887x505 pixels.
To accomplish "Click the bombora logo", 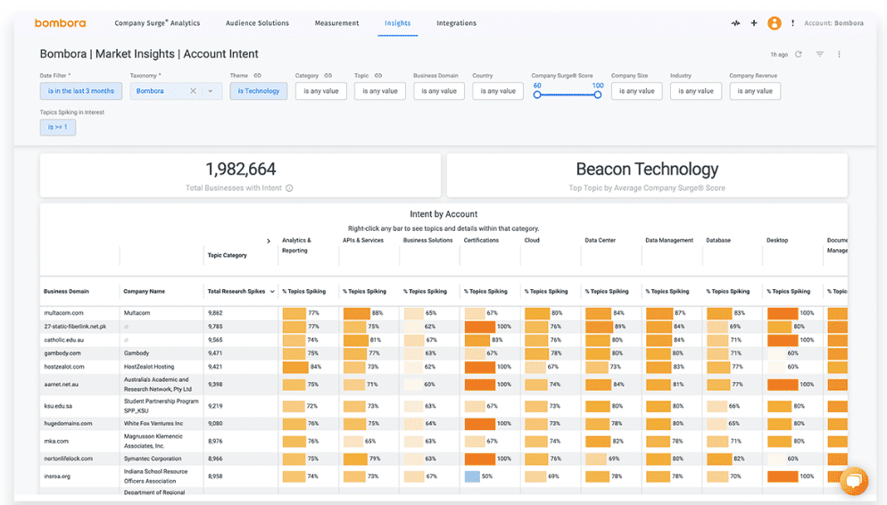I will coord(61,23).
